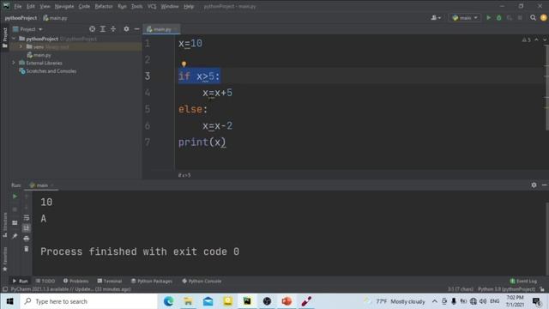Click the editor vertical scrollbar
Viewport: 549px width, 309px height.
(x=547, y=88)
